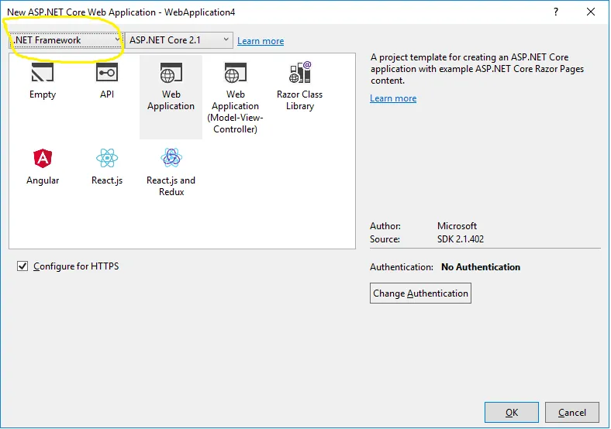Click the No Authentication value text
The image size is (611, 429).
[481, 267]
